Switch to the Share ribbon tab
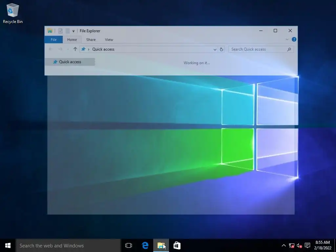 (x=91, y=40)
